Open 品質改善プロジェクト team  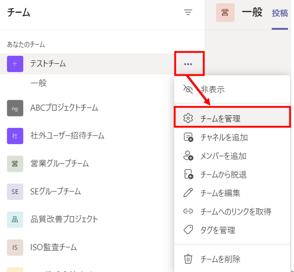64,219
